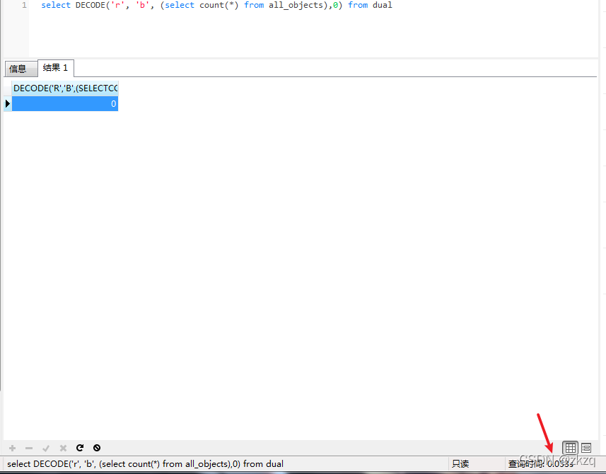
Task: Click the DECODE keyword in the editor
Action: (x=91, y=5)
